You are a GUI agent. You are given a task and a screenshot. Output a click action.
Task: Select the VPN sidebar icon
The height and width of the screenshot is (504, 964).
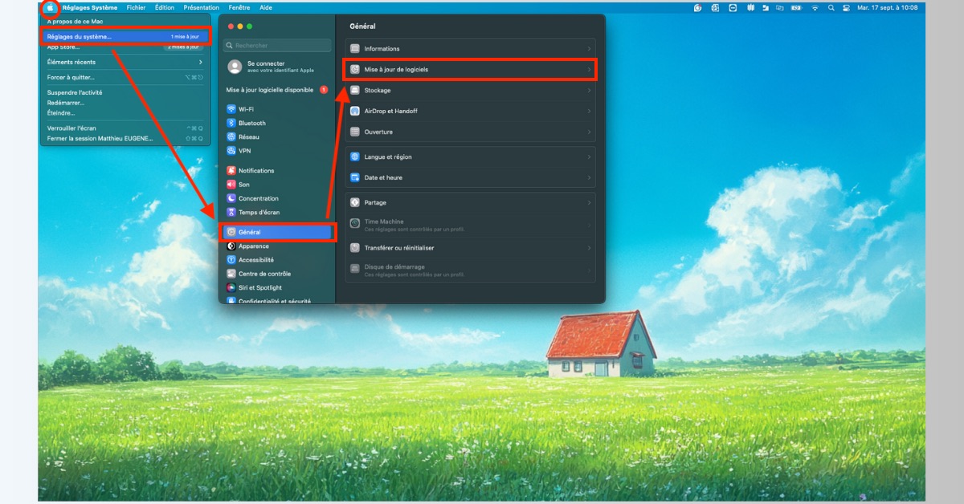pos(231,150)
